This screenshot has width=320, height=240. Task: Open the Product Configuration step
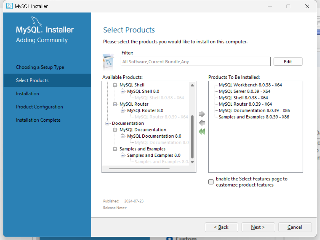(40, 107)
